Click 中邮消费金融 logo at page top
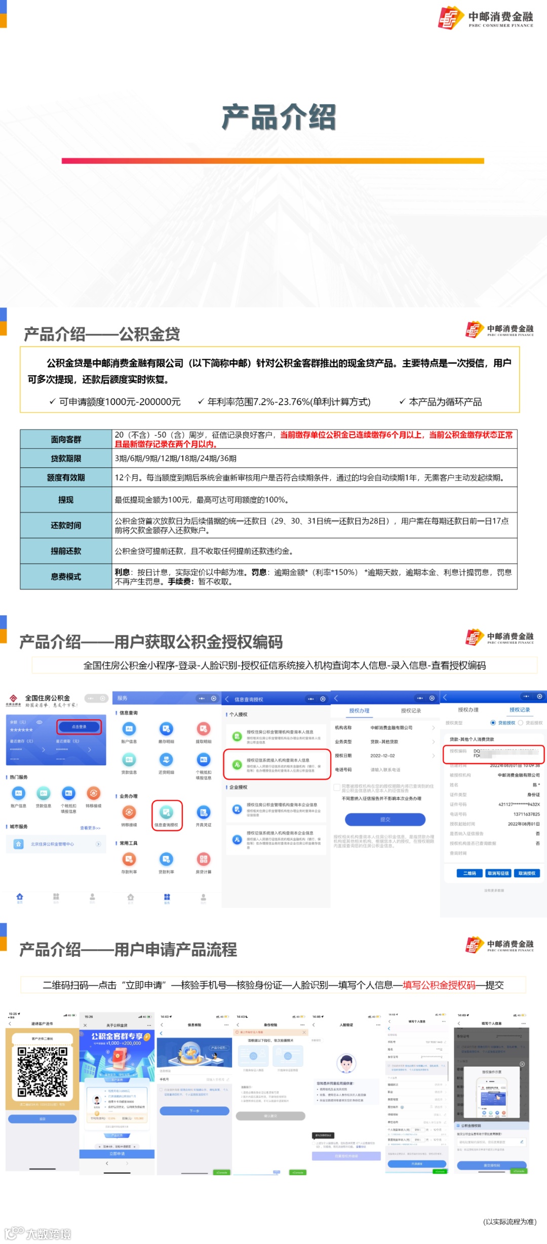 click(486, 18)
